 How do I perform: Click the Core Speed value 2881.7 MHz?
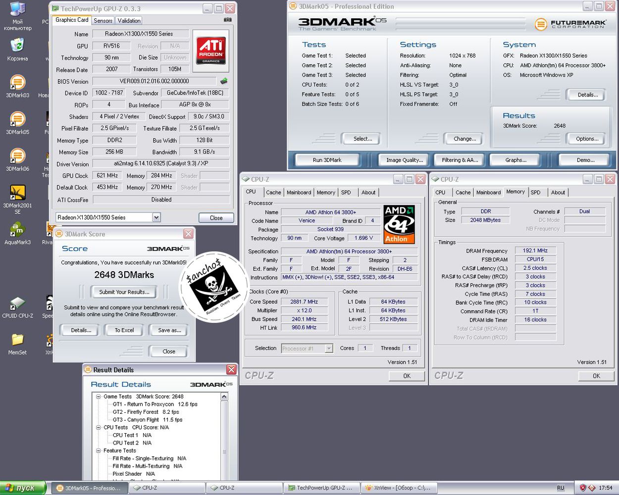(305, 301)
